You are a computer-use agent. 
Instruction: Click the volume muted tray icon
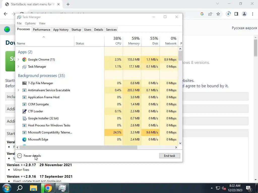[x=224, y=188]
